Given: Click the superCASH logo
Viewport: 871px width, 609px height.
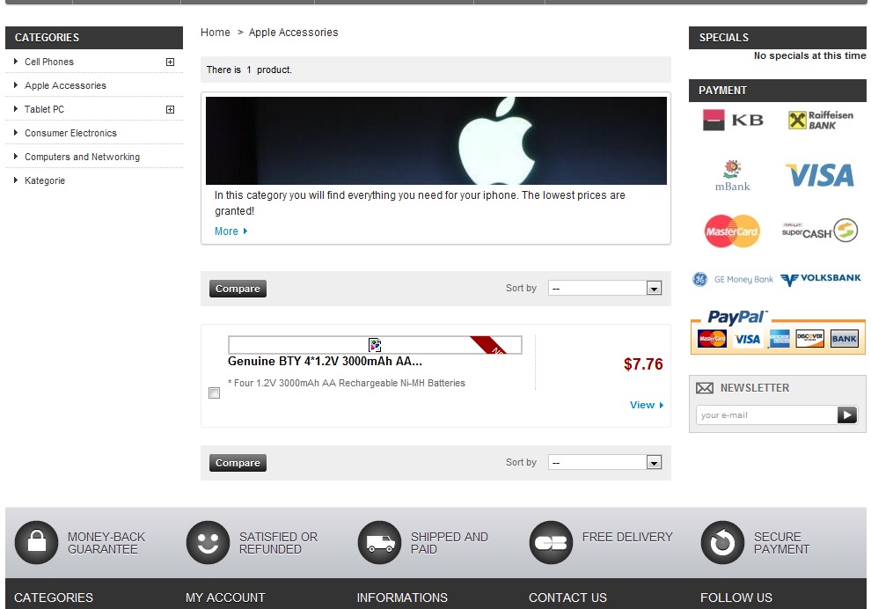Looking at the screenshot, I should tap(820, 230).
